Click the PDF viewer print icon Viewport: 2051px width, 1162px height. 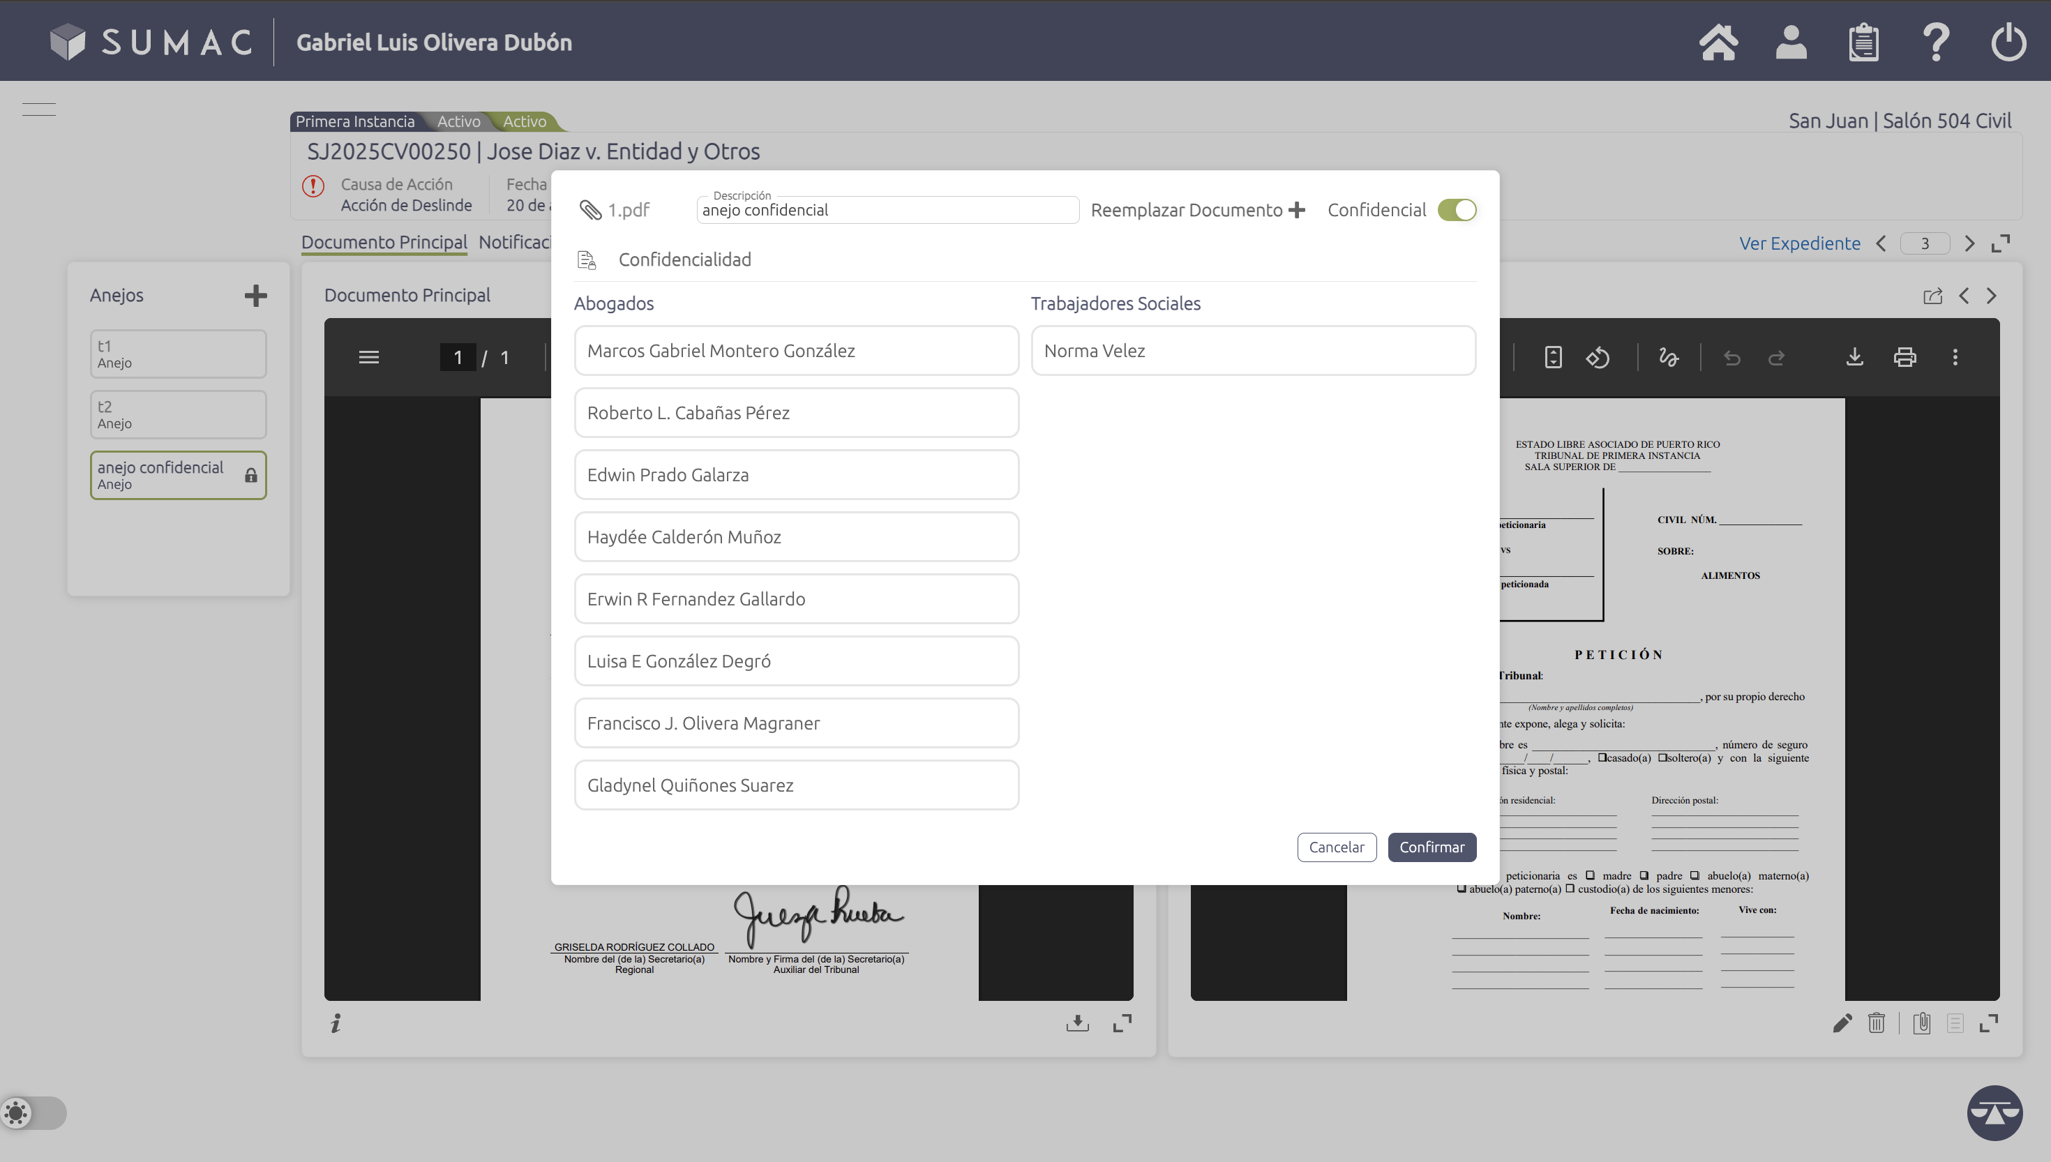click(1905, 356)
